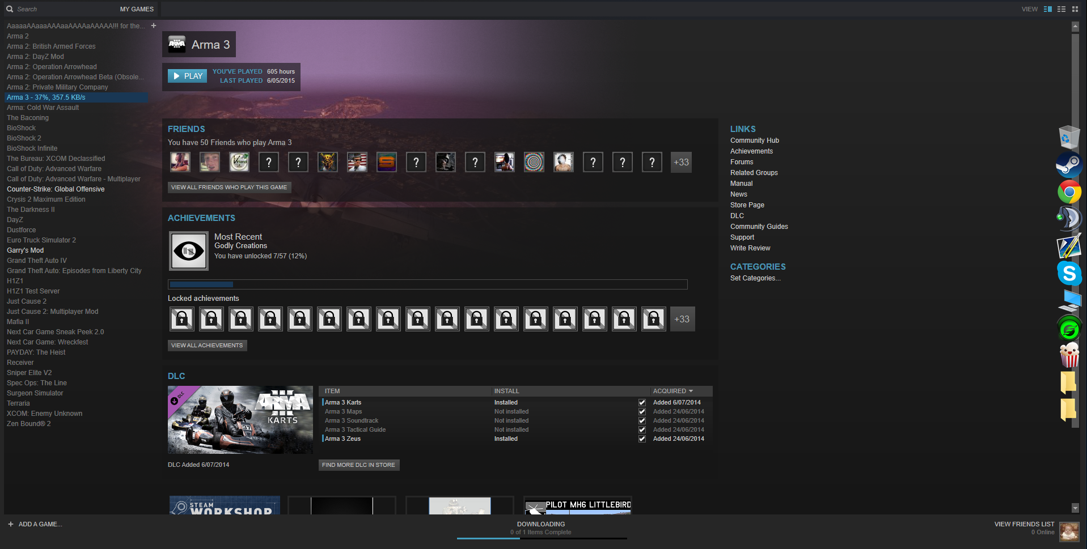Expand the +33 more friends tile

coord(681,163)
